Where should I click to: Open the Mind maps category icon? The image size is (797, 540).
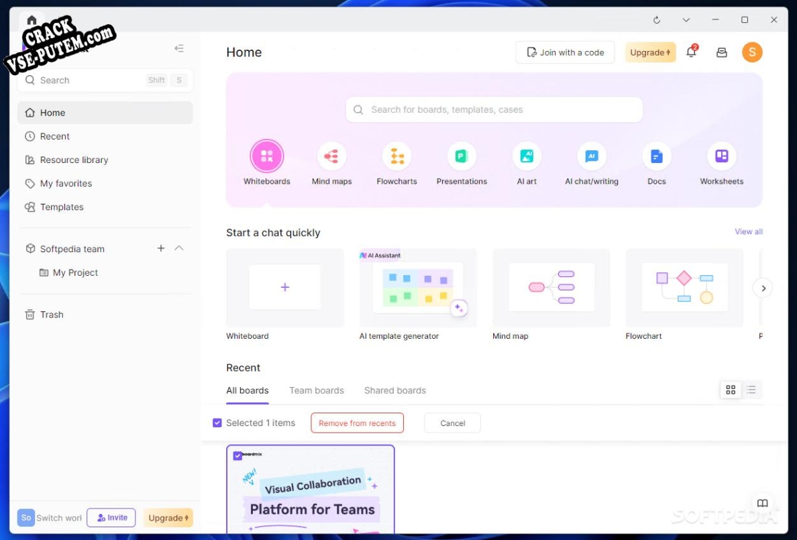pyautogui.click(x=331, y=157)
